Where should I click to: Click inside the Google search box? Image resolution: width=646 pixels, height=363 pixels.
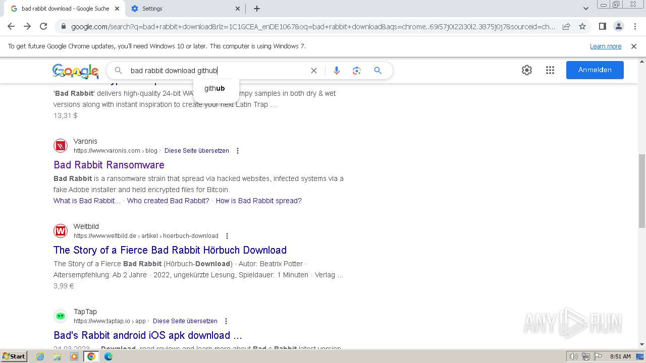coord(217,71)
